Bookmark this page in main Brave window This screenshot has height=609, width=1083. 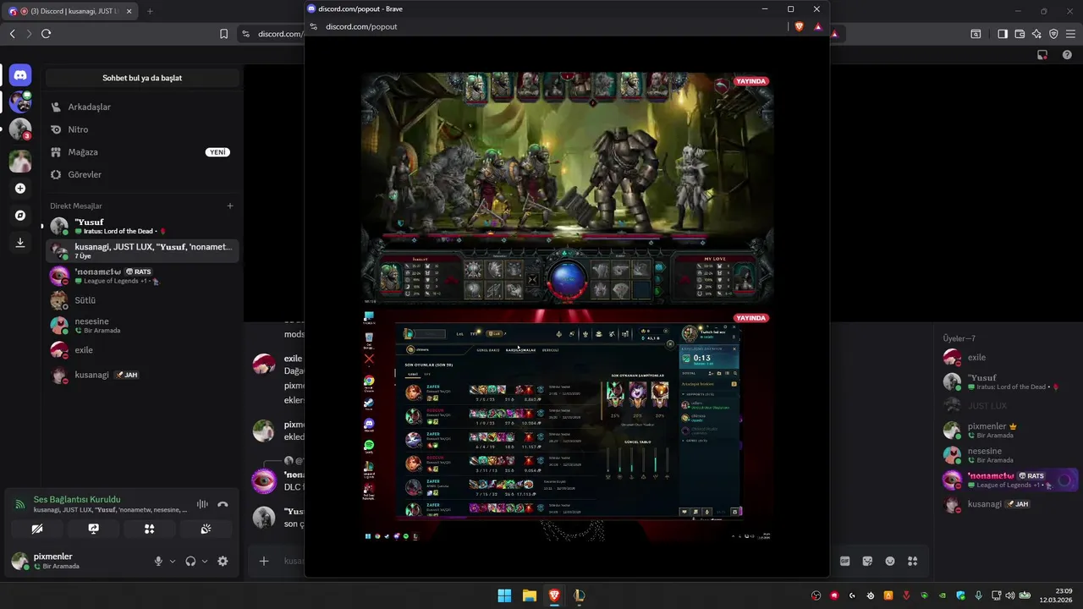223,34
